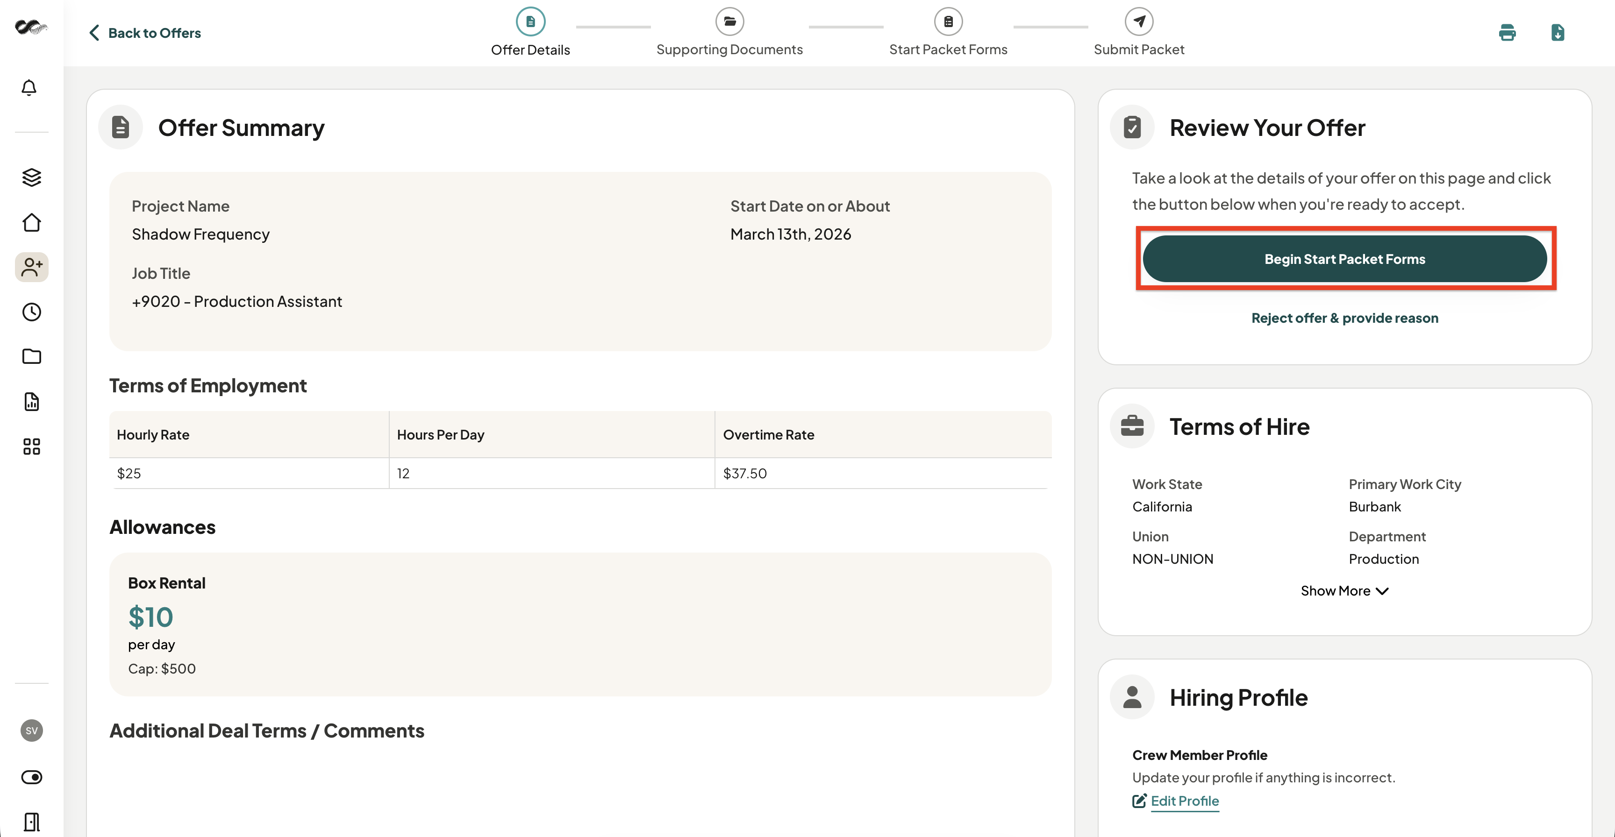Click the back chevron arrow
The width and height of the screenshot is (1615, 837).
(x=94, y=33)
